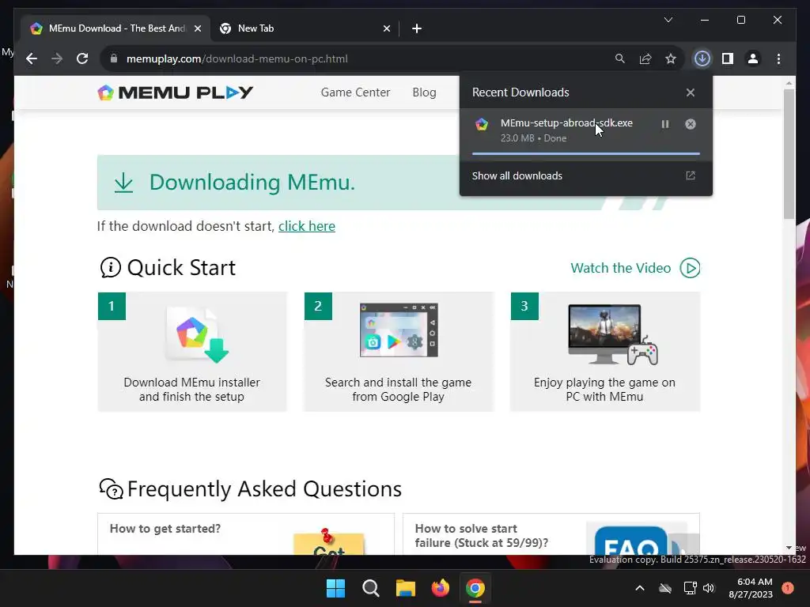Screen dimensions: 810x607
Task: Switch to the New Tab tab
Action: pyautogui.click(x=305, y=28)
